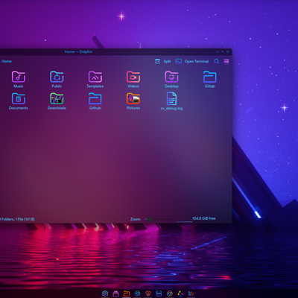Click the search magnifier icon in Dolphin

tap(217, 61)
